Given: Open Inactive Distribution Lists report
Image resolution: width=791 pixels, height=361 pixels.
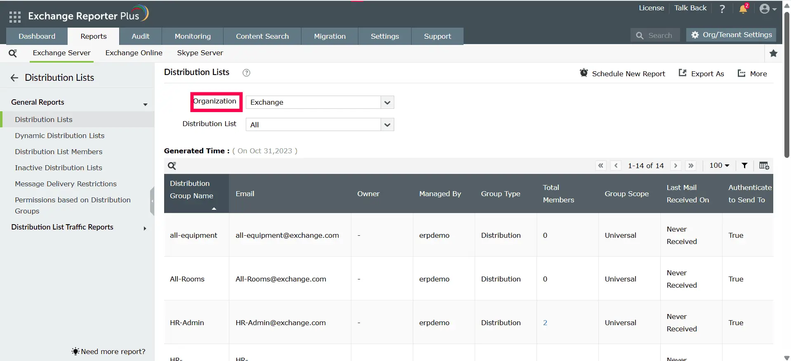Looking at the screenshot, I should pos(59,168).
